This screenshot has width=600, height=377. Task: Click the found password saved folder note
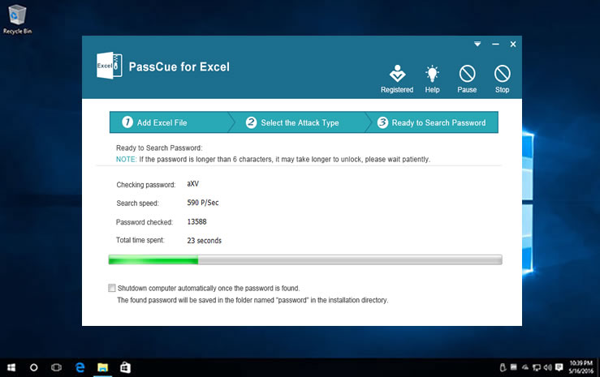pos(253,300)
